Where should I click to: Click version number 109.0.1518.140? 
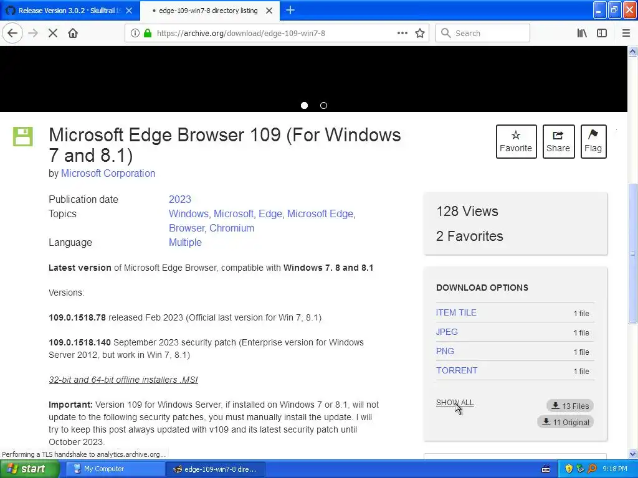pos(80,343)
